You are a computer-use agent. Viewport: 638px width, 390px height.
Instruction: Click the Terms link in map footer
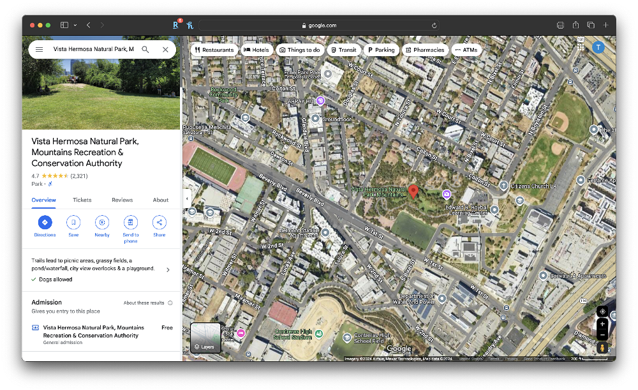(494, 359)
